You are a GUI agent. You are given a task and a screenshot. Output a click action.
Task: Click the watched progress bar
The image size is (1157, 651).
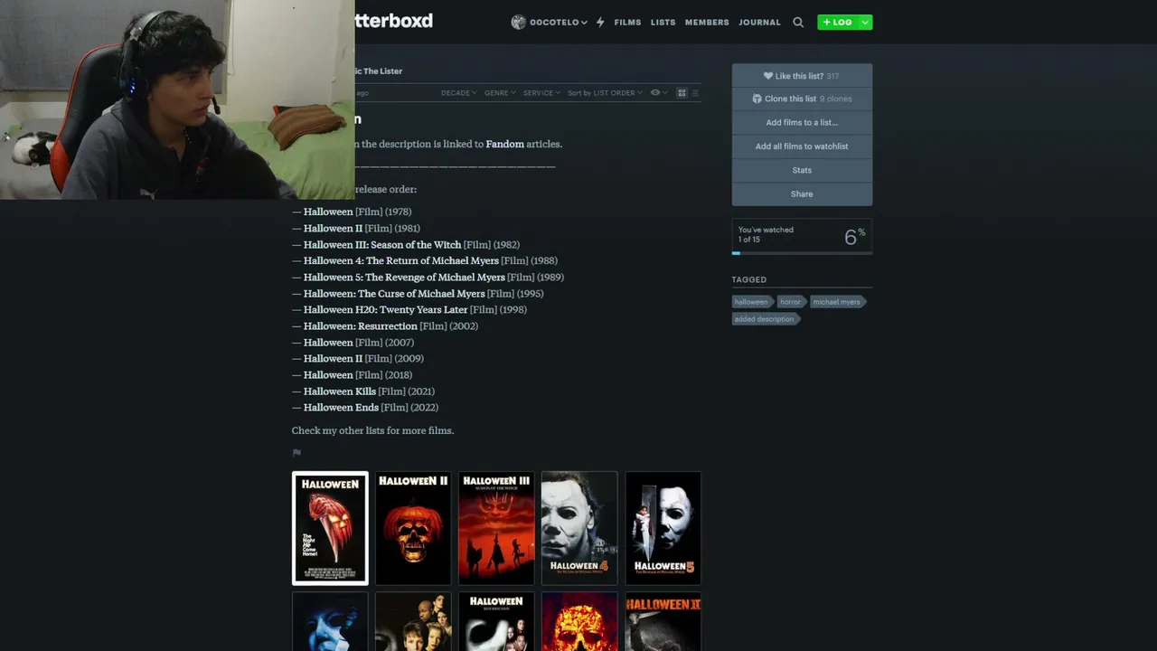(802, 253)
